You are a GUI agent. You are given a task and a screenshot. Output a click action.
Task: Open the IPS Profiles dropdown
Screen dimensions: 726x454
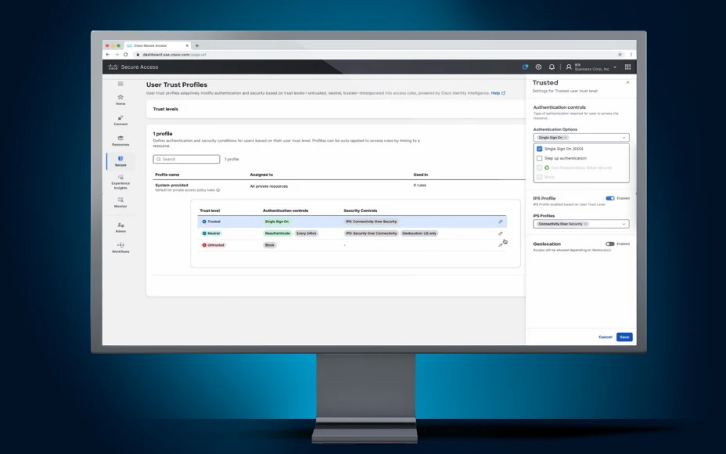coord(624,224)
